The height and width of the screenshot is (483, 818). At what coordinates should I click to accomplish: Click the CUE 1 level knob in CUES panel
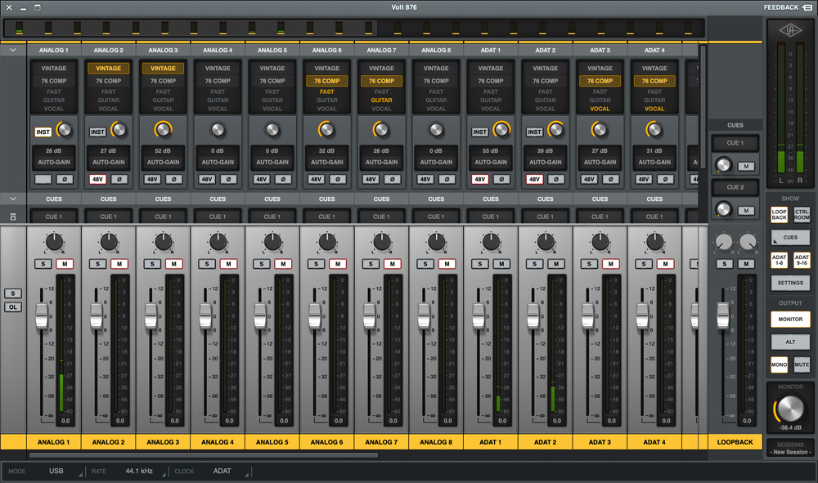[724, 165]
